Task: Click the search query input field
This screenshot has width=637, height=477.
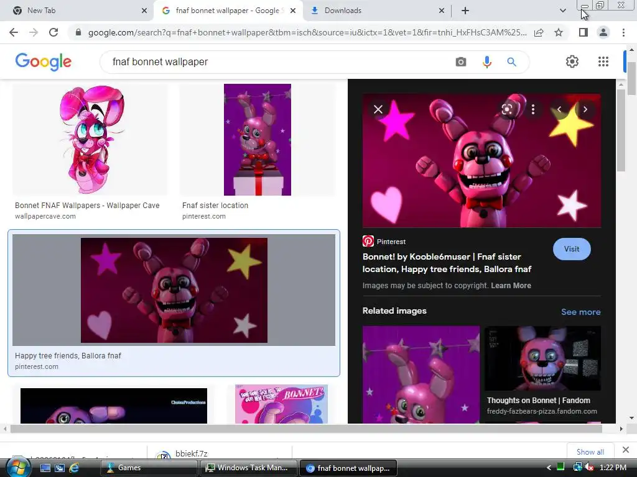Action: 281,61
